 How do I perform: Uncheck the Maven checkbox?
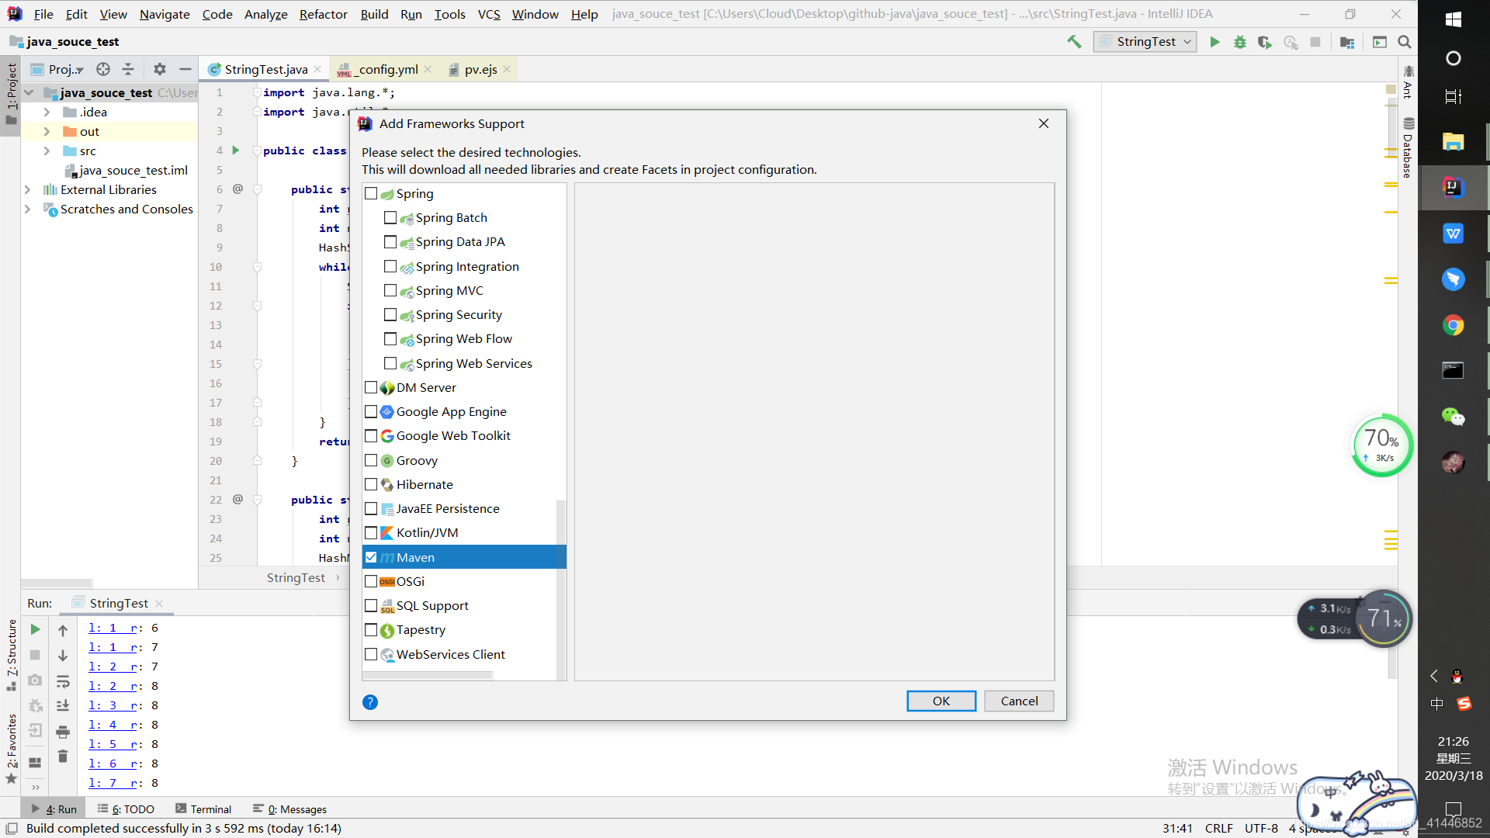coord(371,557)
